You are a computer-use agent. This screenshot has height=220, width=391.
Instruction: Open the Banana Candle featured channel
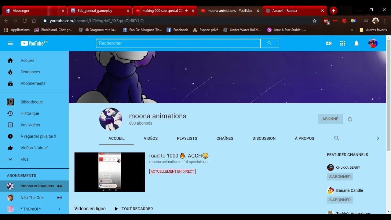pyautogui.click(x=349, y=191)
